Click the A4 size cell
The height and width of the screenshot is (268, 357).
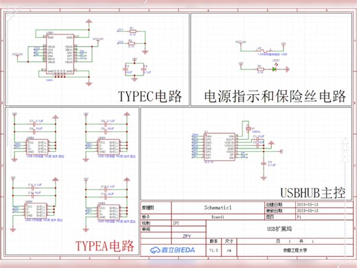coord(229,250)
